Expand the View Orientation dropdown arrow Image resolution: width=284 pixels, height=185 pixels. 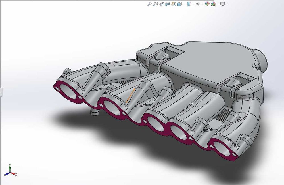(x=184, y=4)
